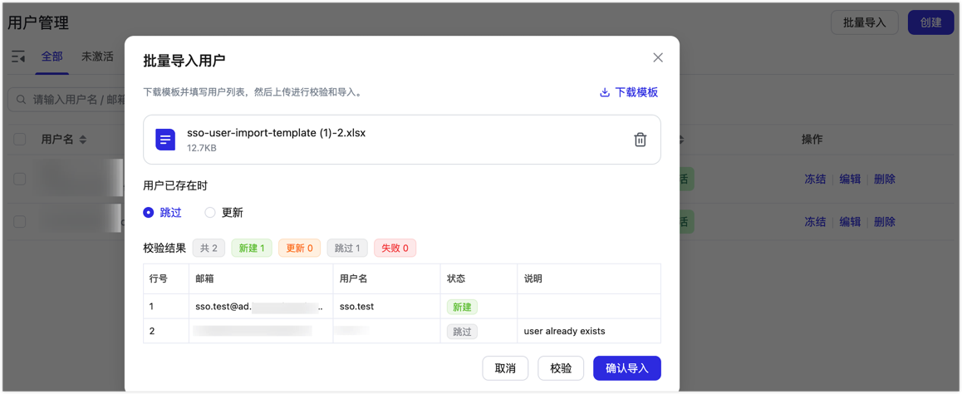The image size is (962, 394).
Task: Click 冻结 in the first user row
Action: (815, 180)
